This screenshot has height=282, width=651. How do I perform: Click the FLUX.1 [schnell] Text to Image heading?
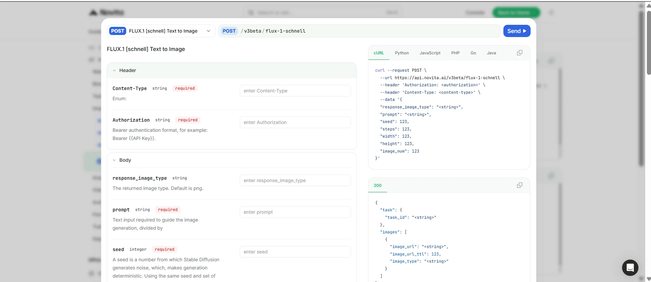coord(146,49)
